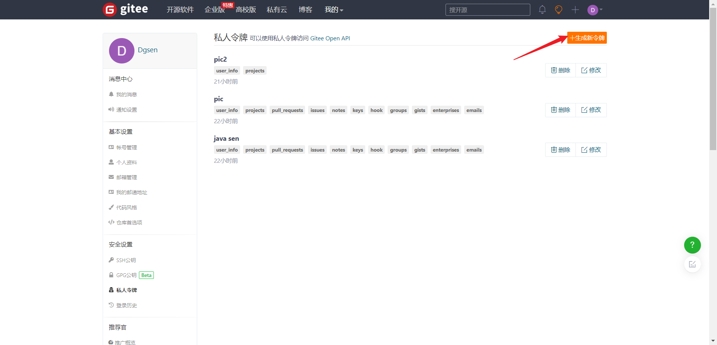Click 删除 next to the pic2 token
The width and height of the screenshot is (717, 345).
pos(560,70)
